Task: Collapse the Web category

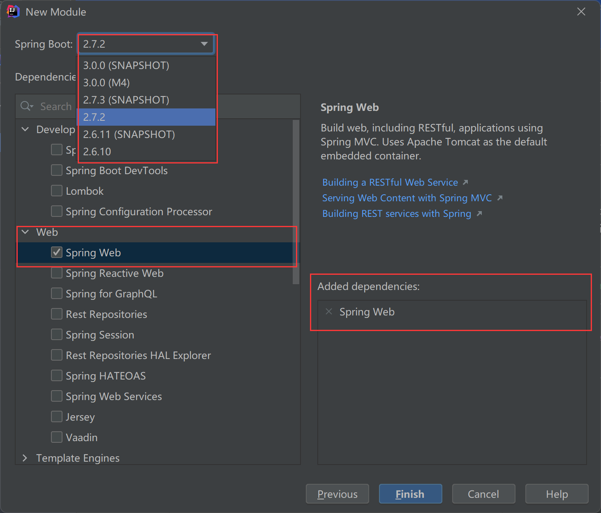Action: [25, 232]
